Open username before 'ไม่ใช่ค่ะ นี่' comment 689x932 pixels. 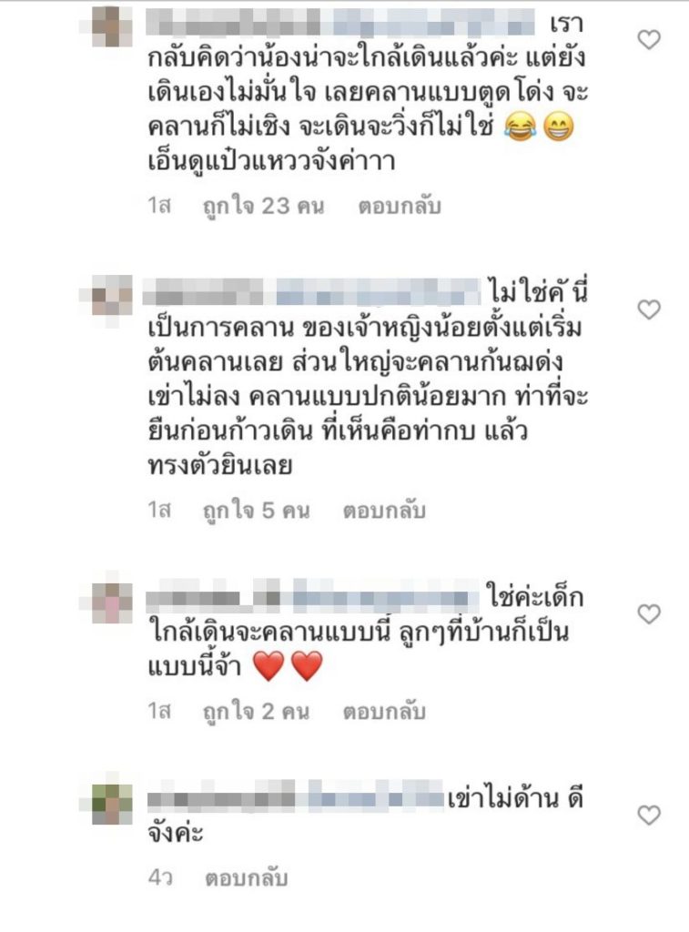click(313, 293)
